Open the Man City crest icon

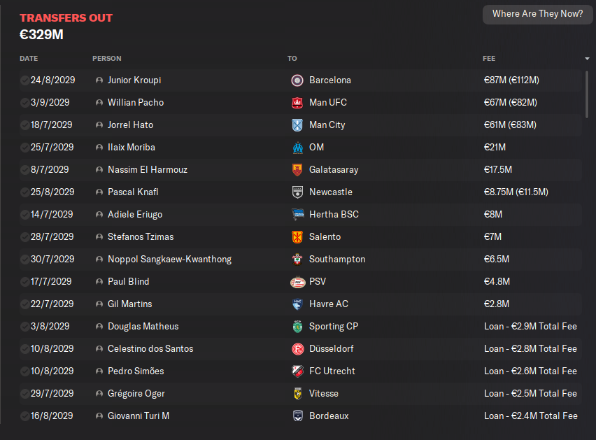297,125
